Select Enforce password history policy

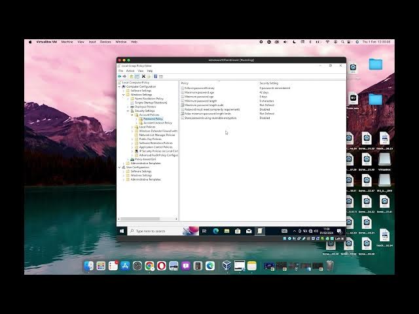tap(199, 88)
